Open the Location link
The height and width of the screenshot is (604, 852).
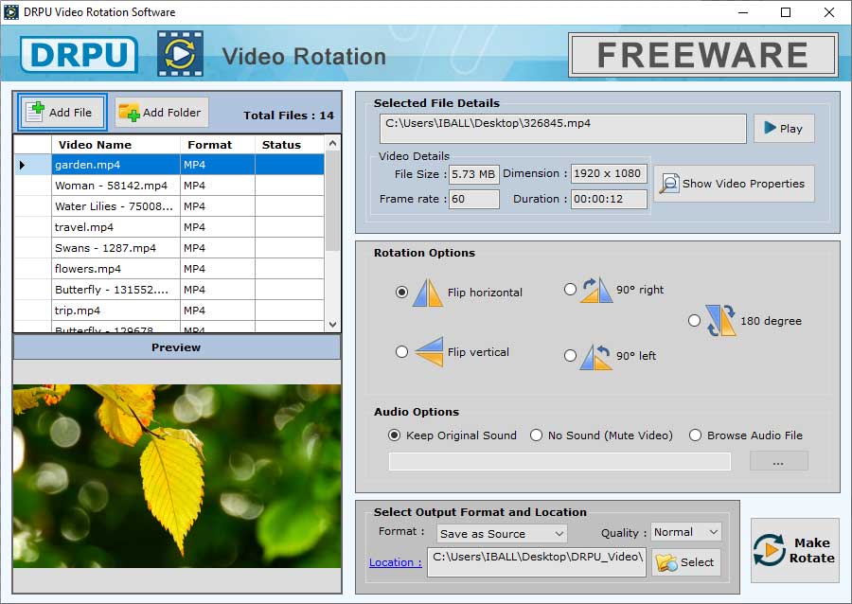coord(395,562)
